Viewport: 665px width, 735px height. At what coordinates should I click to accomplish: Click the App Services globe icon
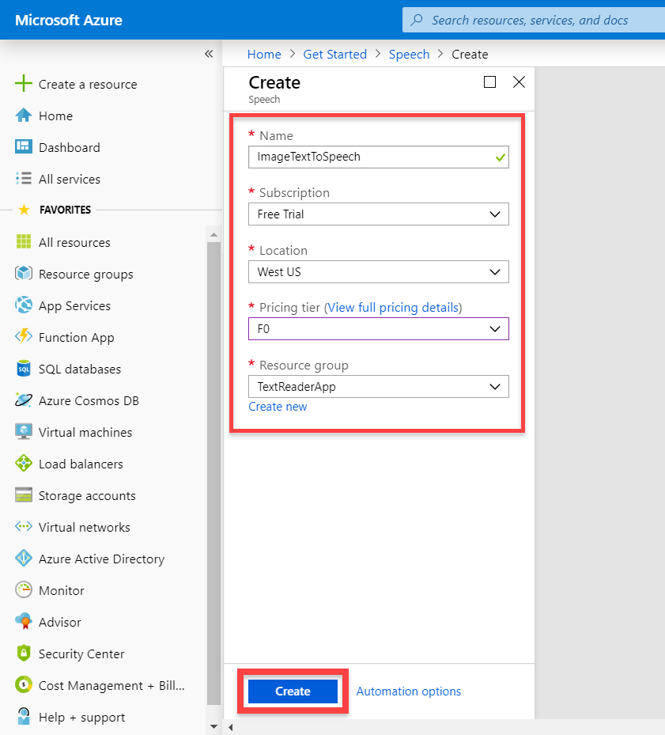coord(24,305)
